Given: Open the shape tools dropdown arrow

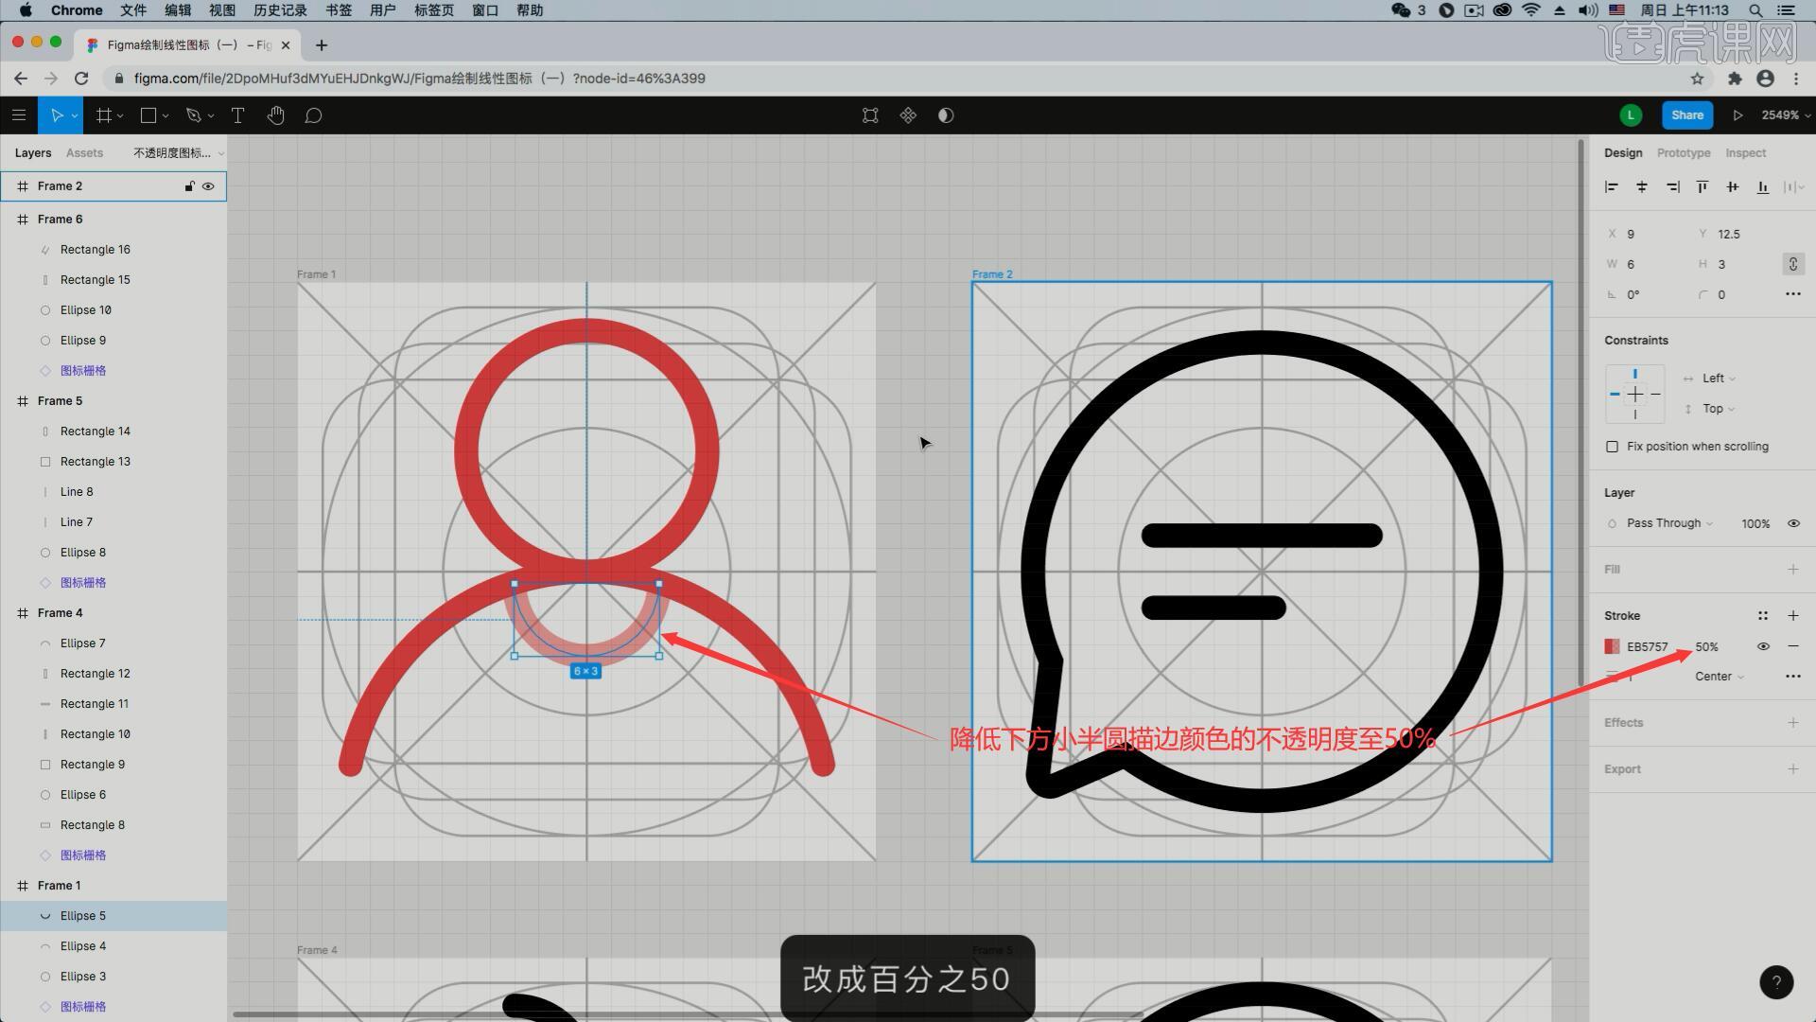Looking at the screenshot, I should [166, 116].
